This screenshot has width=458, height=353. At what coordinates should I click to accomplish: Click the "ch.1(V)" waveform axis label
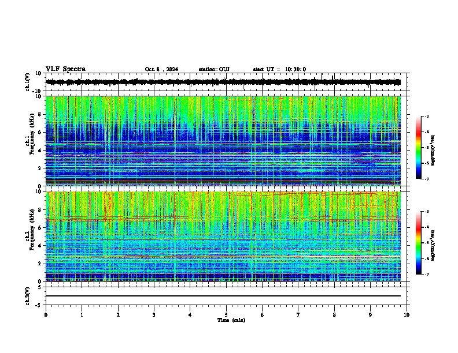(28, 82)
